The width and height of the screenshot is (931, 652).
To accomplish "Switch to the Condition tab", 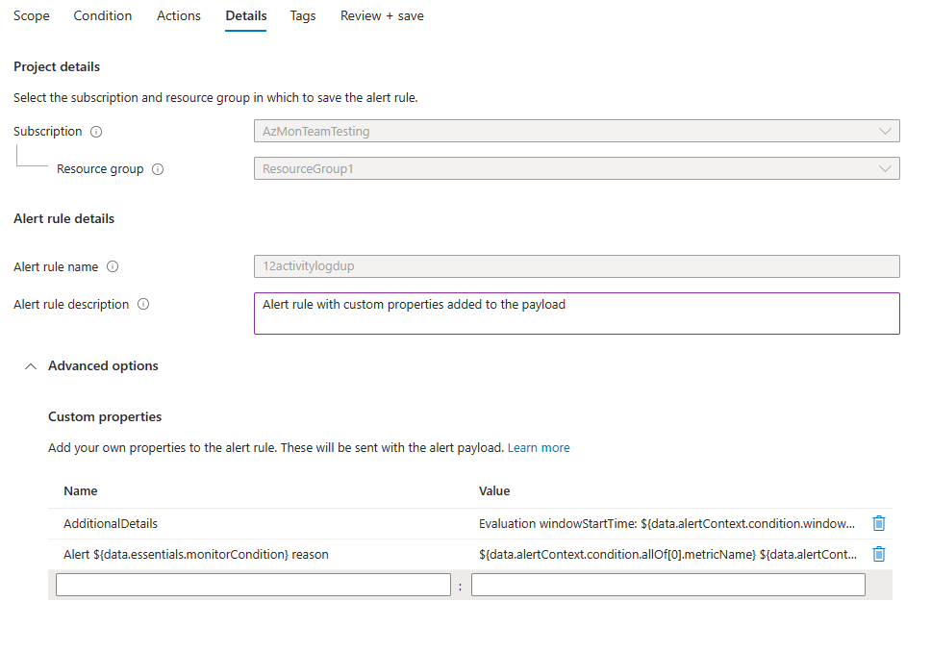I will pos(102,15).
